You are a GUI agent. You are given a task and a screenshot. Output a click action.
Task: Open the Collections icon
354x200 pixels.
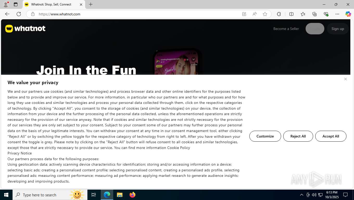314,14
